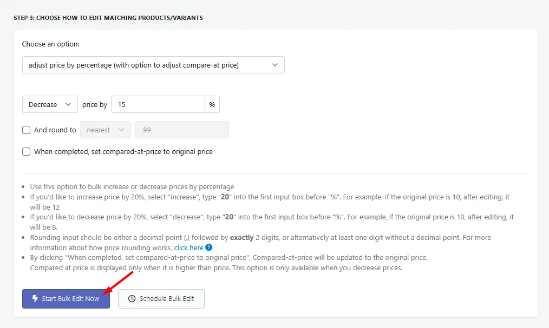The height and width of the screenshot is (328, 549).
Task: Click the red arrow annotation
Action: pos(119,283)
